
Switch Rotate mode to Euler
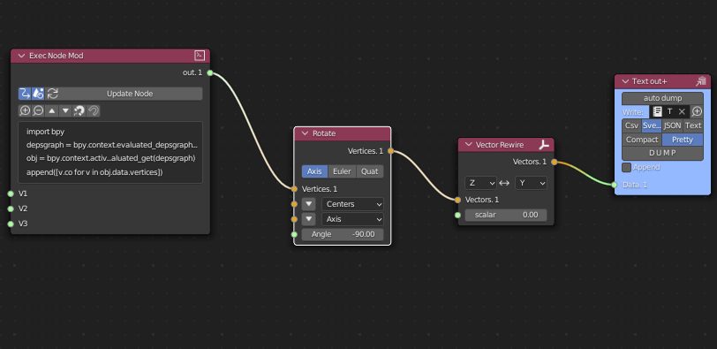[x=342, y=171]
